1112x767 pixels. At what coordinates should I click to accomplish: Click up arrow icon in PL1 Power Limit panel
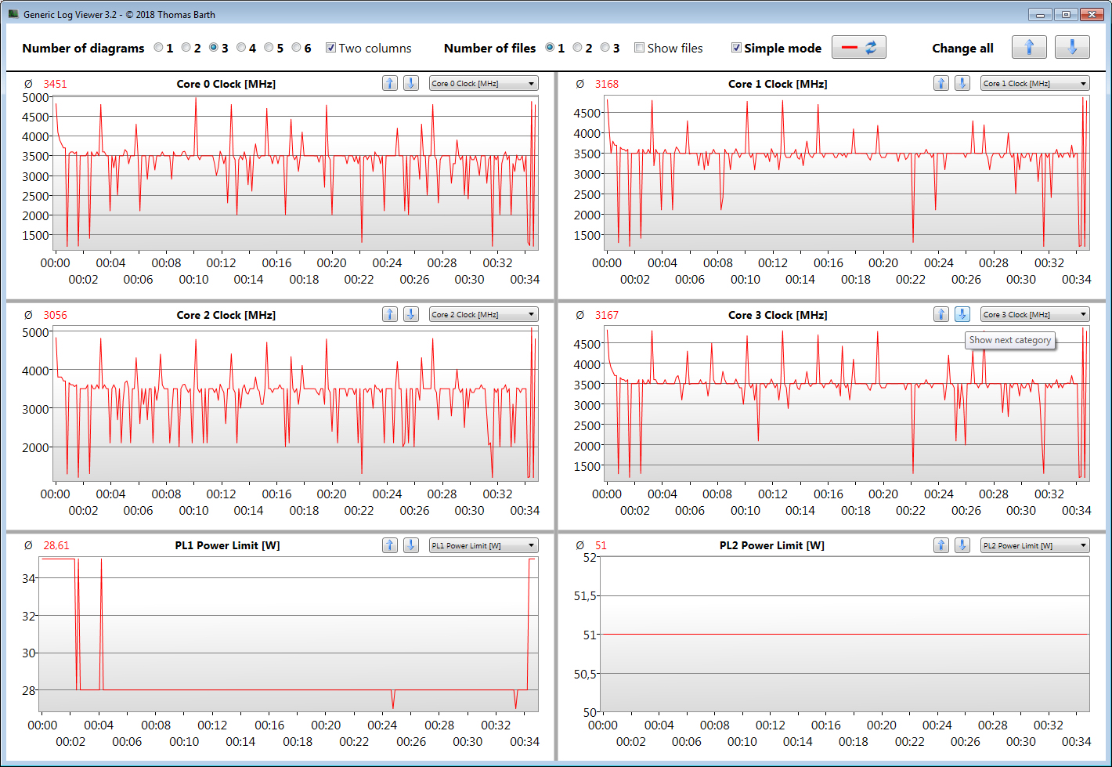(x=390, y=545)
